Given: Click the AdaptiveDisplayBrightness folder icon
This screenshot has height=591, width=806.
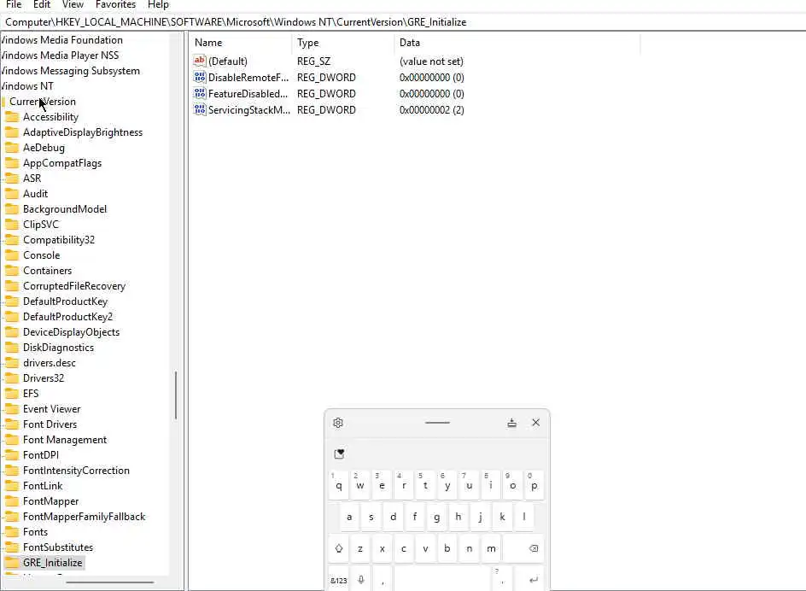Looking at the screenshot, I should pyautogui.click(x=11, y=132).
